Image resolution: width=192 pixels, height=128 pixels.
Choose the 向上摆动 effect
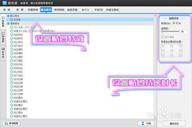pyautogui.click(x=12, y=113)
